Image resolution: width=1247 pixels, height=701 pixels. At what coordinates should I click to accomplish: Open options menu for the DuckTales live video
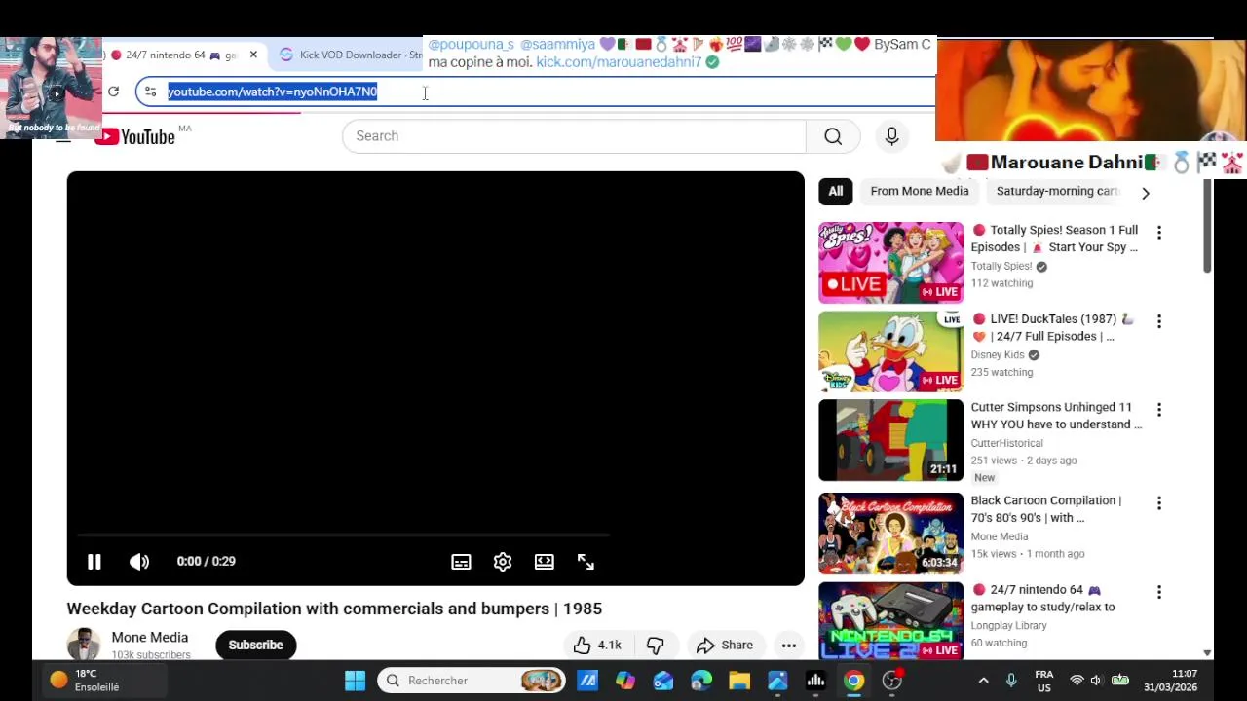[1159, 321]
